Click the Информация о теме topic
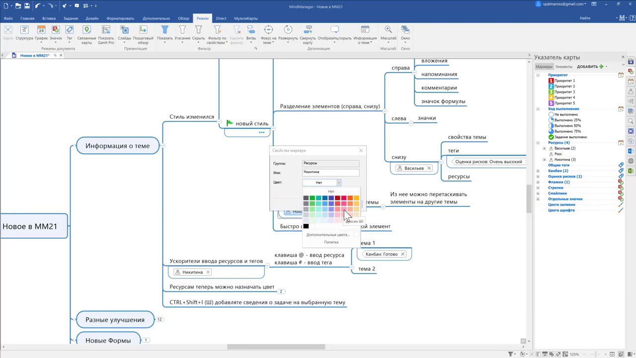636x358 pixels. [x=117, y=146]
